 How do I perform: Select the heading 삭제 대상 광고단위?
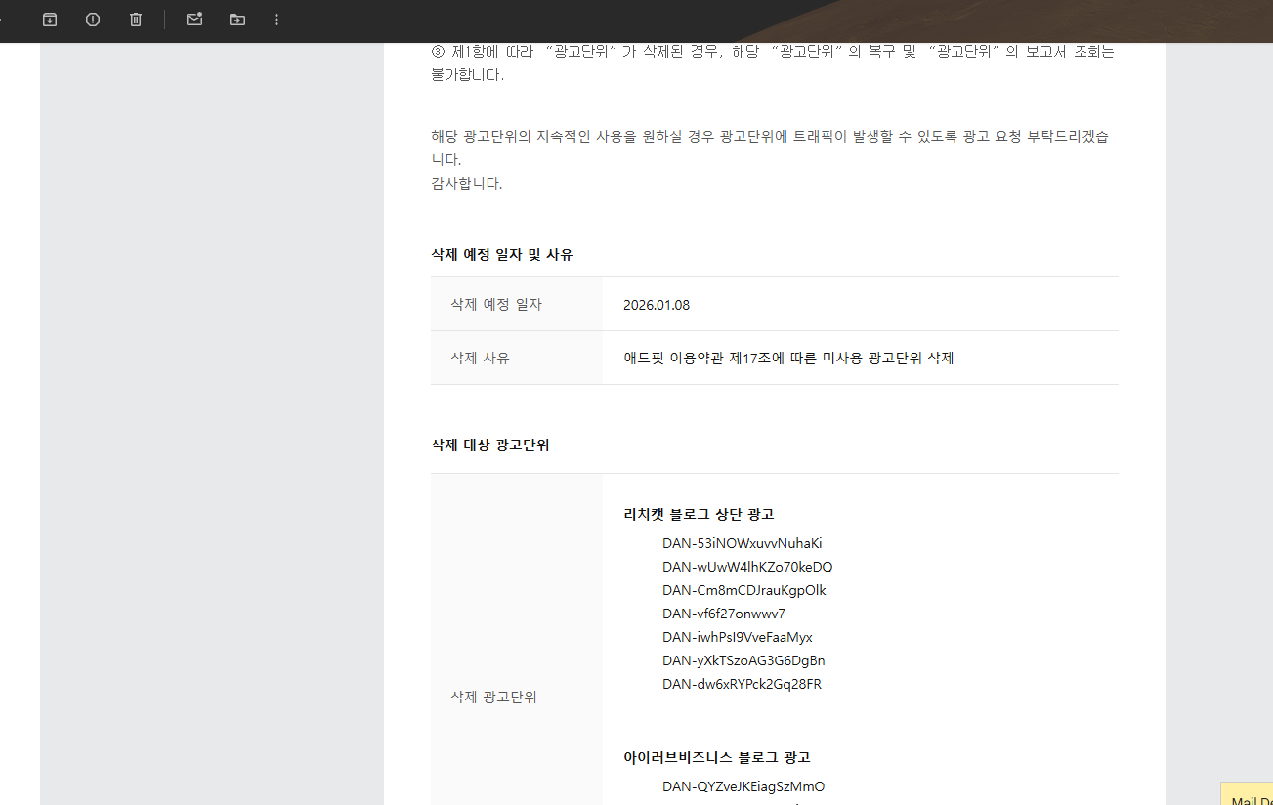tap(490, 445)
